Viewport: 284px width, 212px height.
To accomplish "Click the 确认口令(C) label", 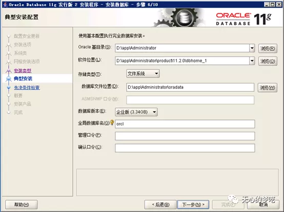I will (x=90, y=147).
